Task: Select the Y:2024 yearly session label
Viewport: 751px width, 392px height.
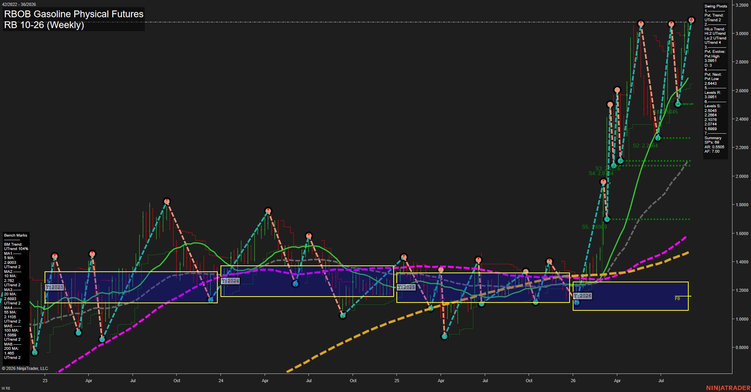Action: pyautogui.click(x=230, y=281)
